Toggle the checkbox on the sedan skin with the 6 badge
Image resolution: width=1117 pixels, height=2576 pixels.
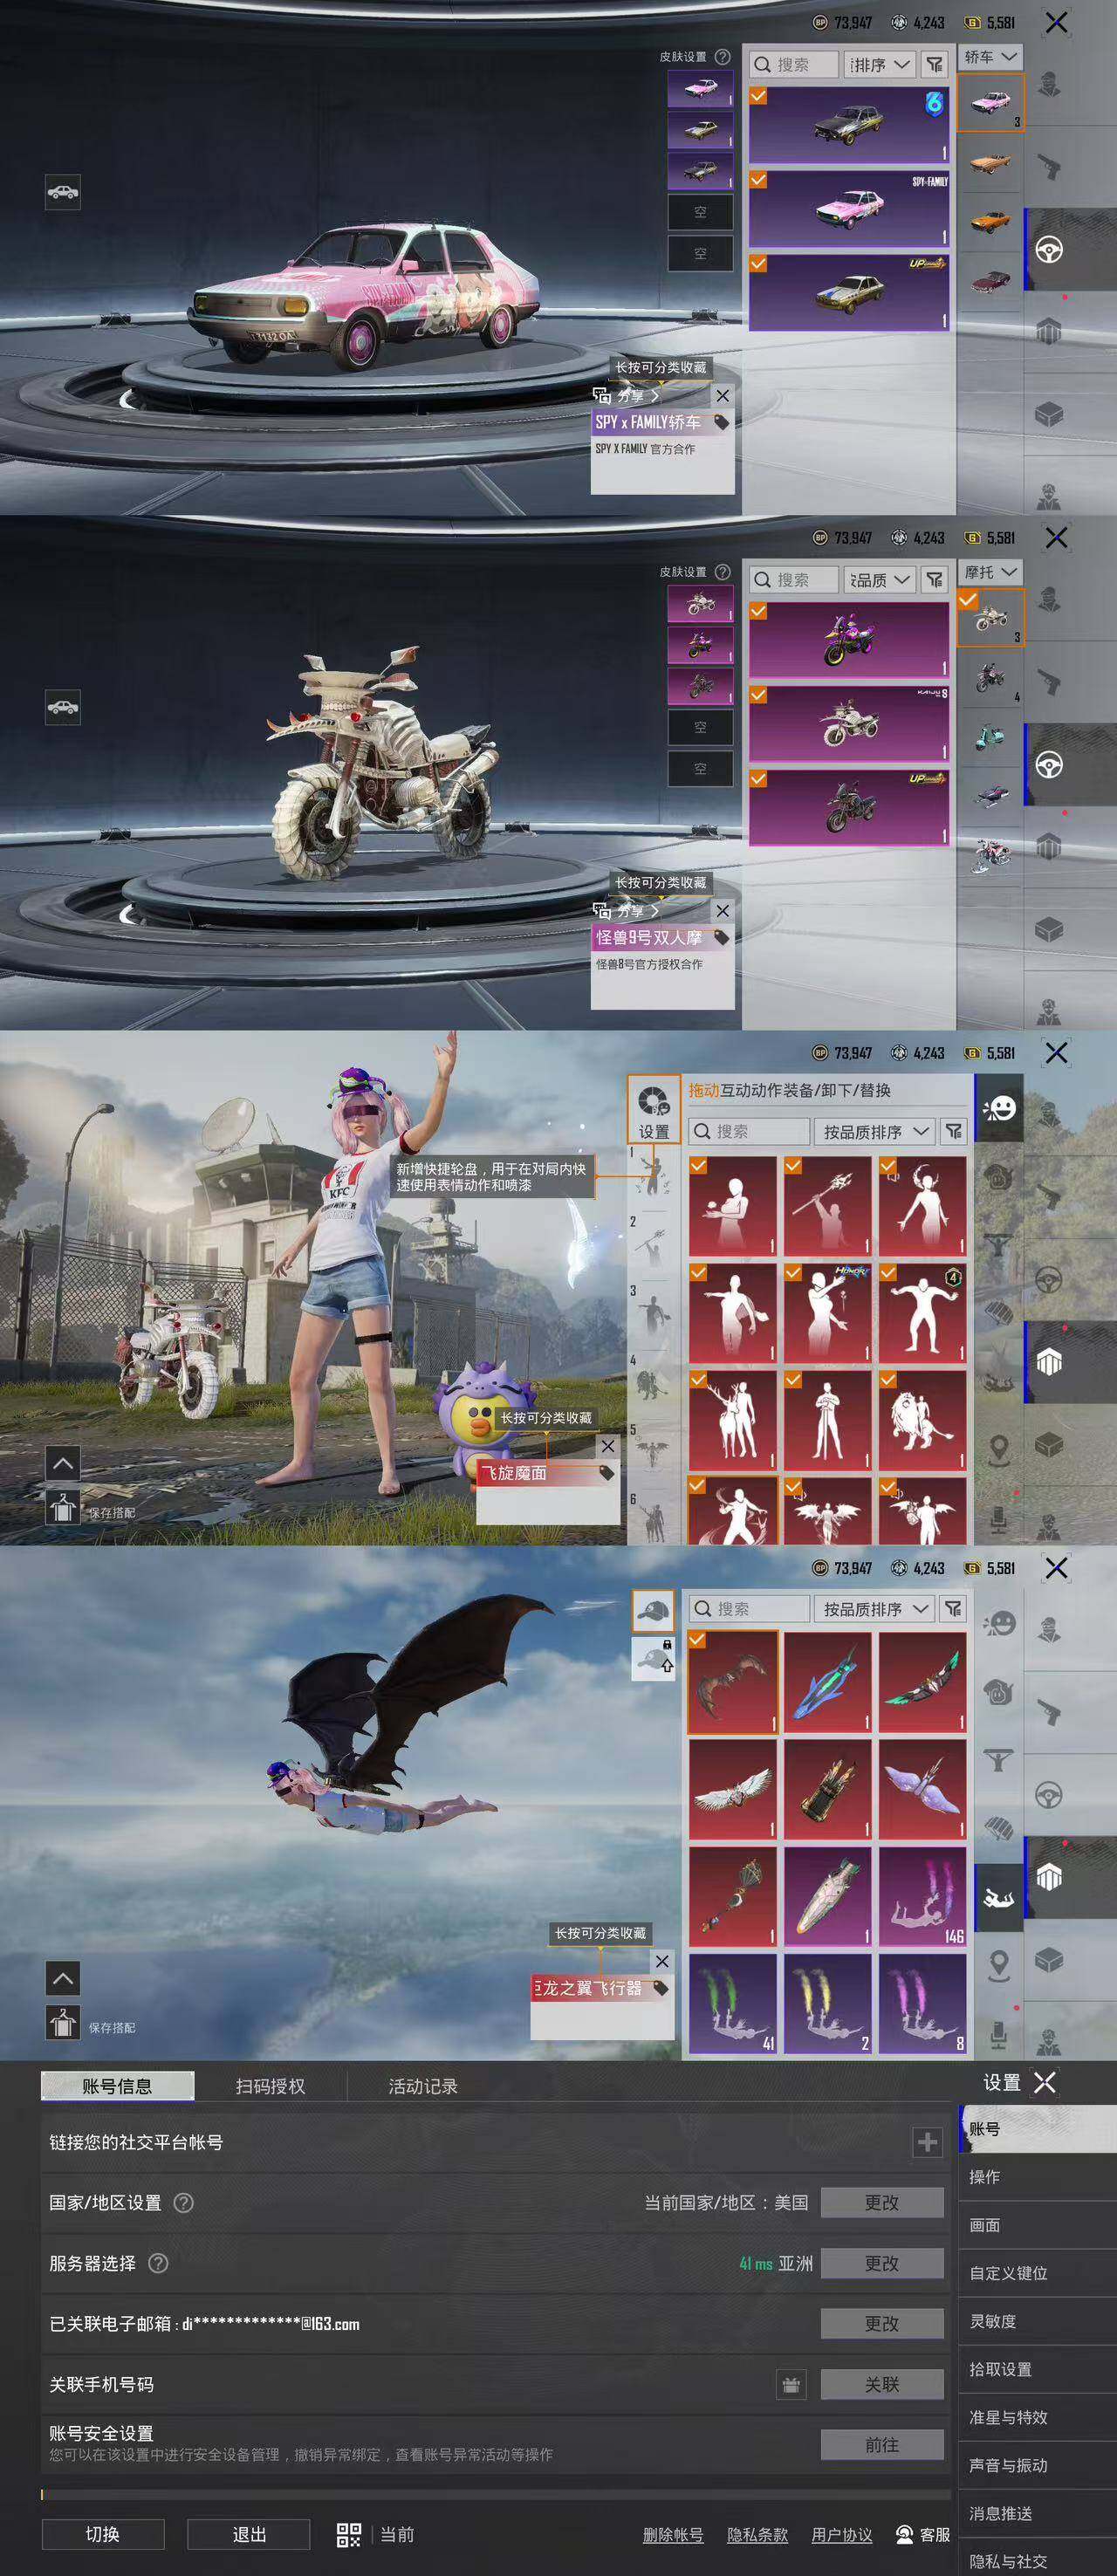759,96
